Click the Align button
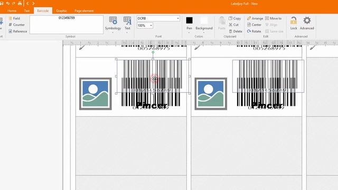Screen dimensions: 338x190 [271, 25]
